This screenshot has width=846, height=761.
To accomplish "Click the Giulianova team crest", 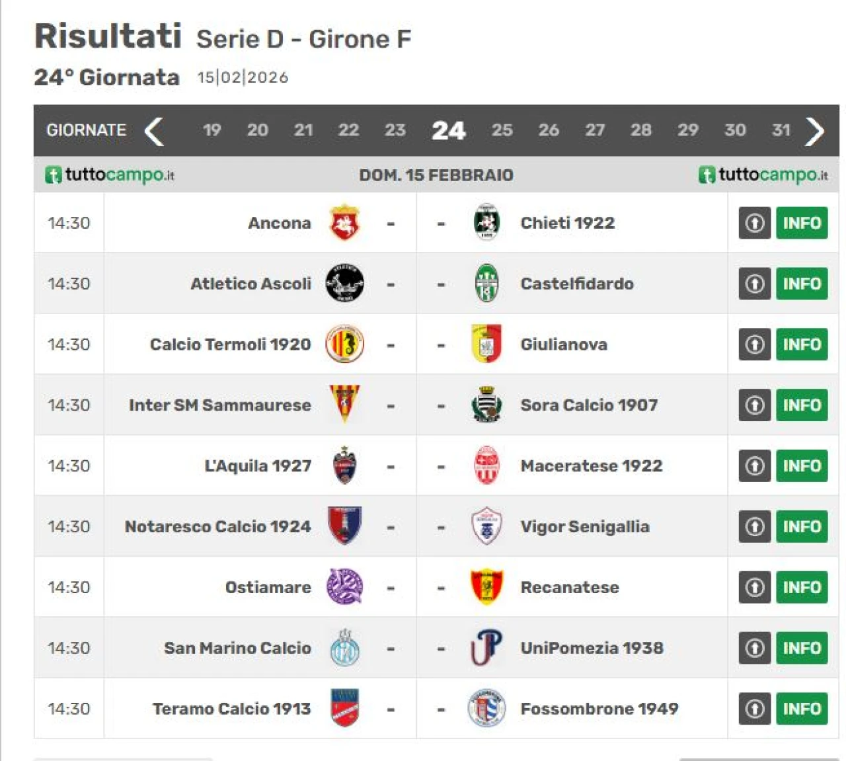I will click(x=486, y=344).
